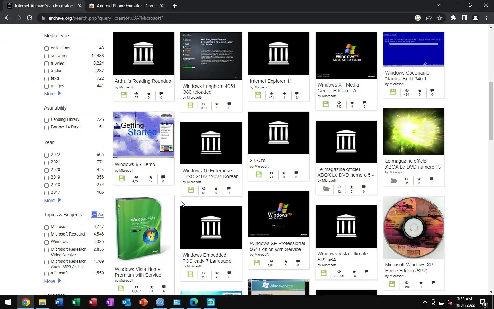The image size is (494, 309).
Task: Toggle the Topics & Subjects alphabetical Aa icon
Action: [x=101, y=214]
